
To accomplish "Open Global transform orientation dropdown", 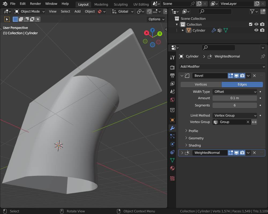I will point(122,12).
